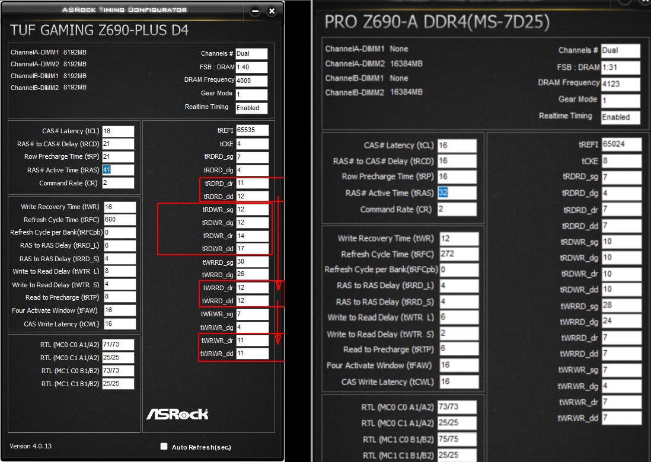
Task: Select tWRRD_dg field showing 26
Action: coord(253,274)
